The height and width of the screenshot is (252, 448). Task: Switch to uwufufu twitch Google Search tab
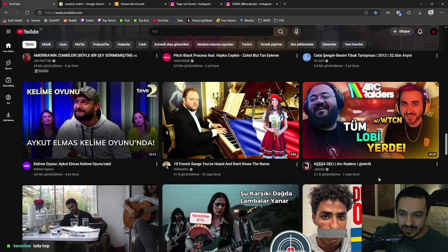click(84, 4)
